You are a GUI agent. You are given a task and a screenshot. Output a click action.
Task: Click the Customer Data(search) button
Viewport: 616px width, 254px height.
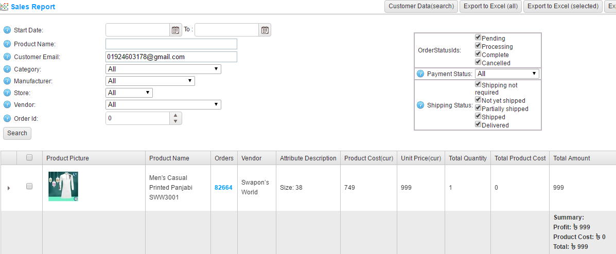[421, 6]
